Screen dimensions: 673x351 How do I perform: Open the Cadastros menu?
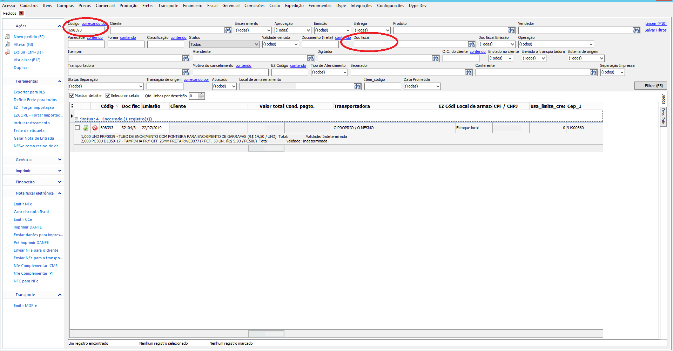[x=29, y=6]
